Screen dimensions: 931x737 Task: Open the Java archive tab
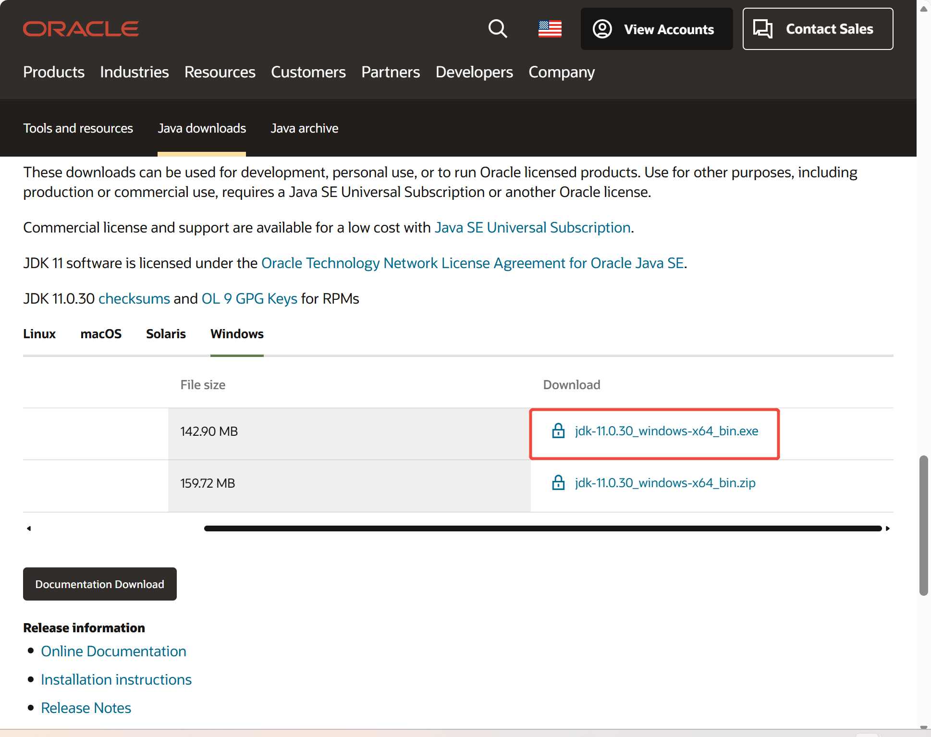click(x=304, y=128)
